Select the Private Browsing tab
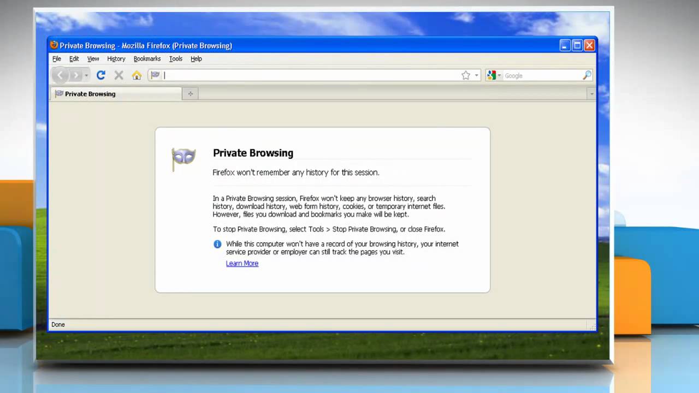This screenshot has height=393, width=699. 116,94
